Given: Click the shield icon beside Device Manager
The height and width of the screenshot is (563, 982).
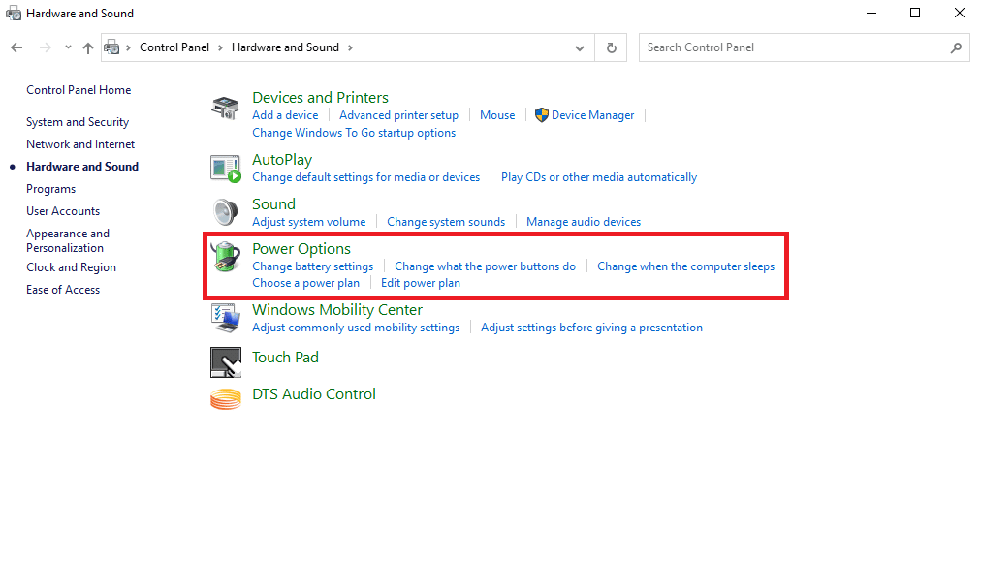Looking at the screenshot, I should pos(541,115).
